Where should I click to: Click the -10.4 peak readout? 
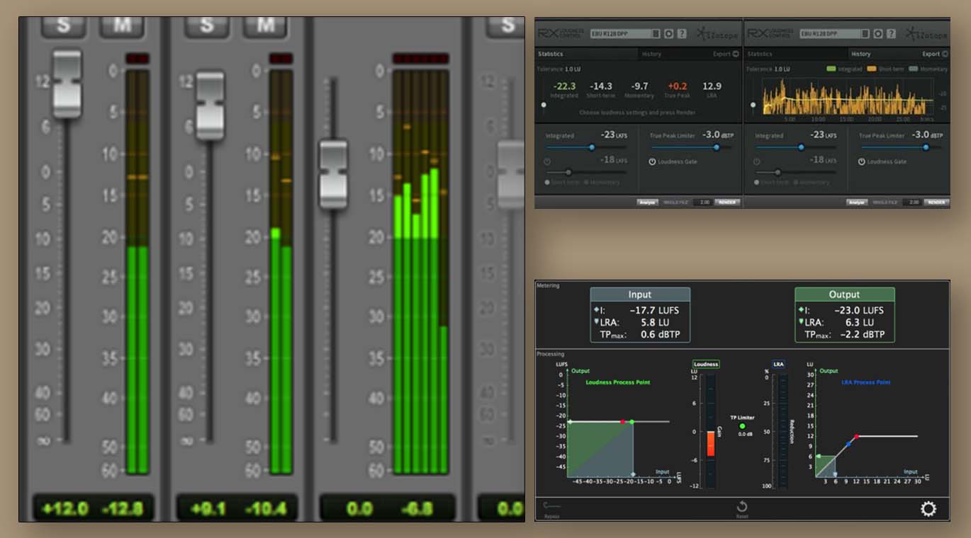265,508
